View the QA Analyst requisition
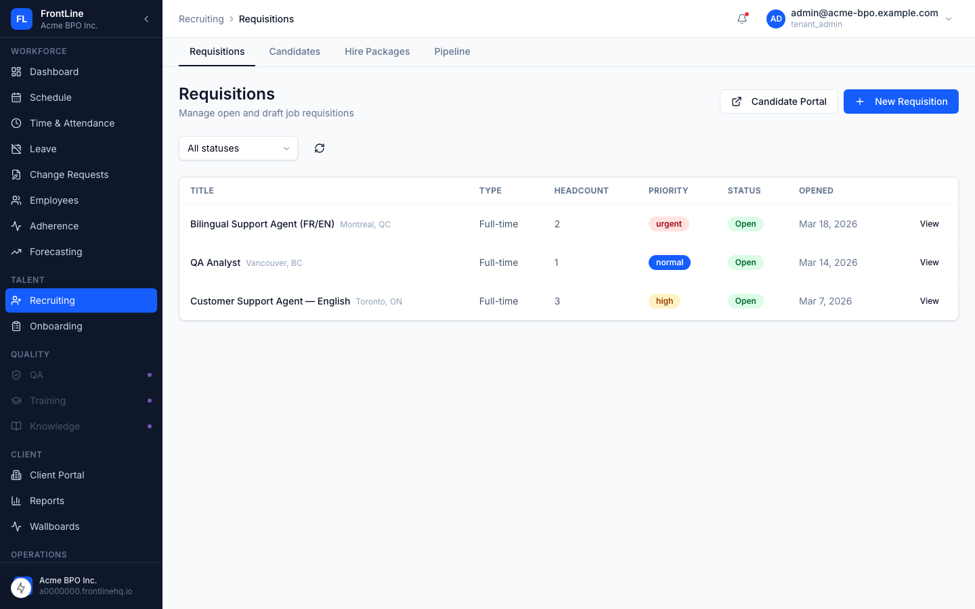Screen dimensions: 975x609 pyautogui.click(x=929, y=263)
